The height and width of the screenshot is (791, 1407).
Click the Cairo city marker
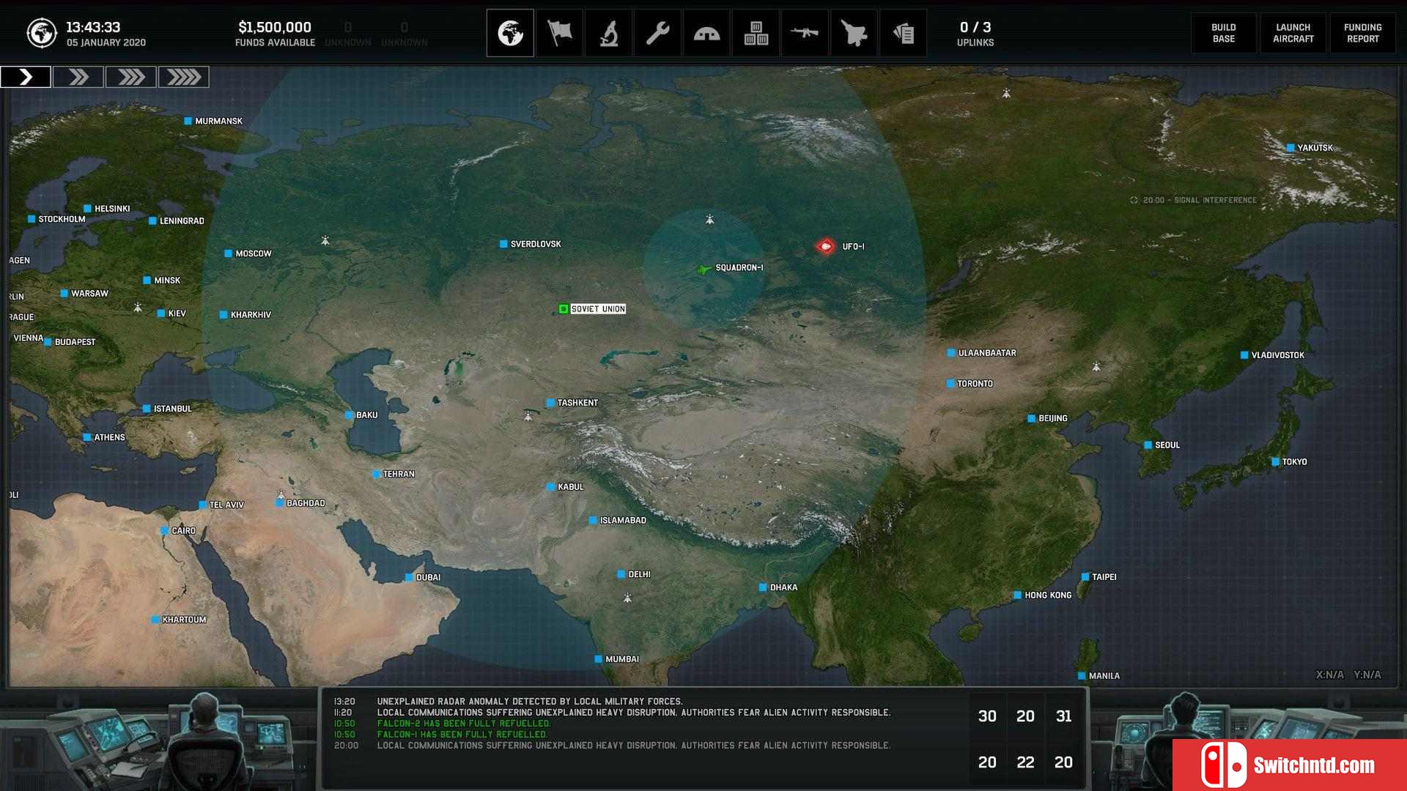tap(165, 531)
